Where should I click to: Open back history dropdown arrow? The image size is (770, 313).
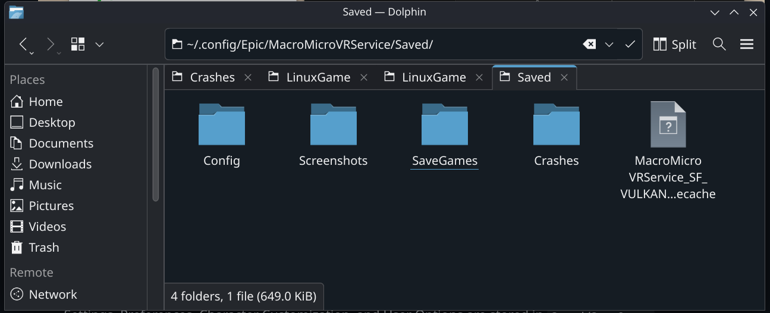pos(32,54)
